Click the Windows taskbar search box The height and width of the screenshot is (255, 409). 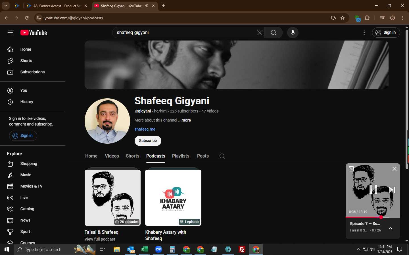point(55,249)
